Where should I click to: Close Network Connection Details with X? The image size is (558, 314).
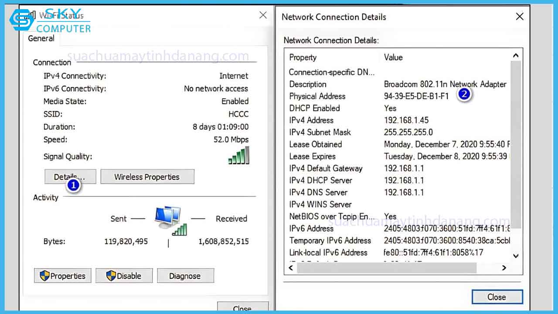click(x=519, y=17)
